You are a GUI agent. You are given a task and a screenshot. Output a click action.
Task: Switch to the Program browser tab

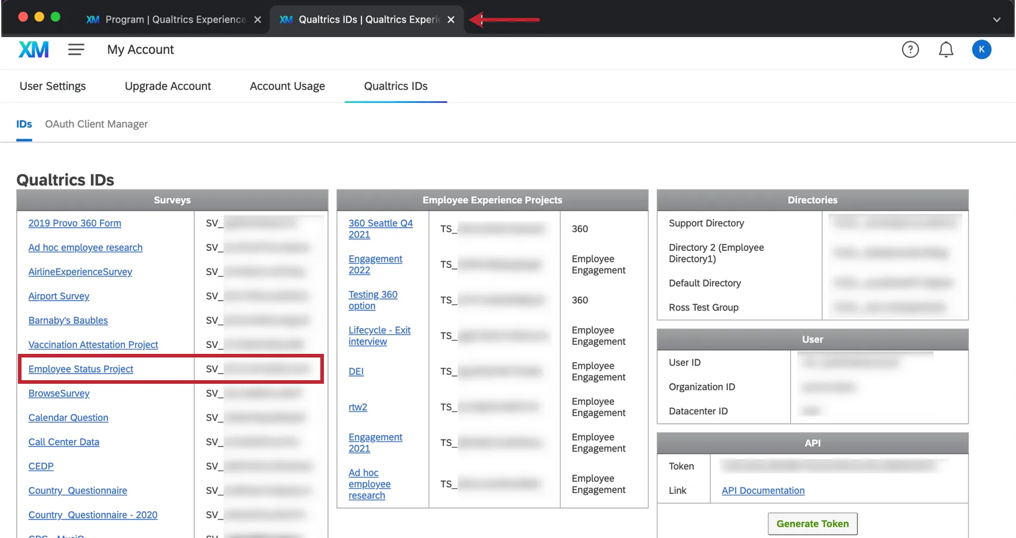[x=173, y=19]
